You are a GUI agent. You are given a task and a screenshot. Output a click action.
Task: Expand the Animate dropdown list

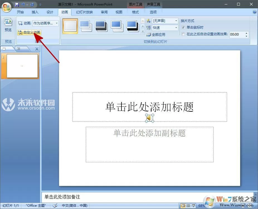57,23
